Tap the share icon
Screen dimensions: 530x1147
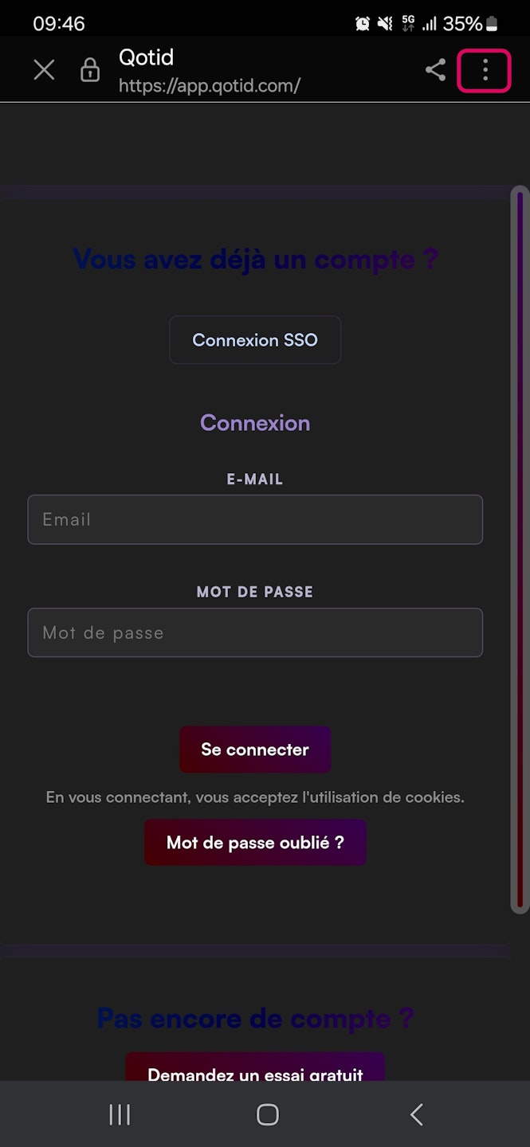(435, 70)
